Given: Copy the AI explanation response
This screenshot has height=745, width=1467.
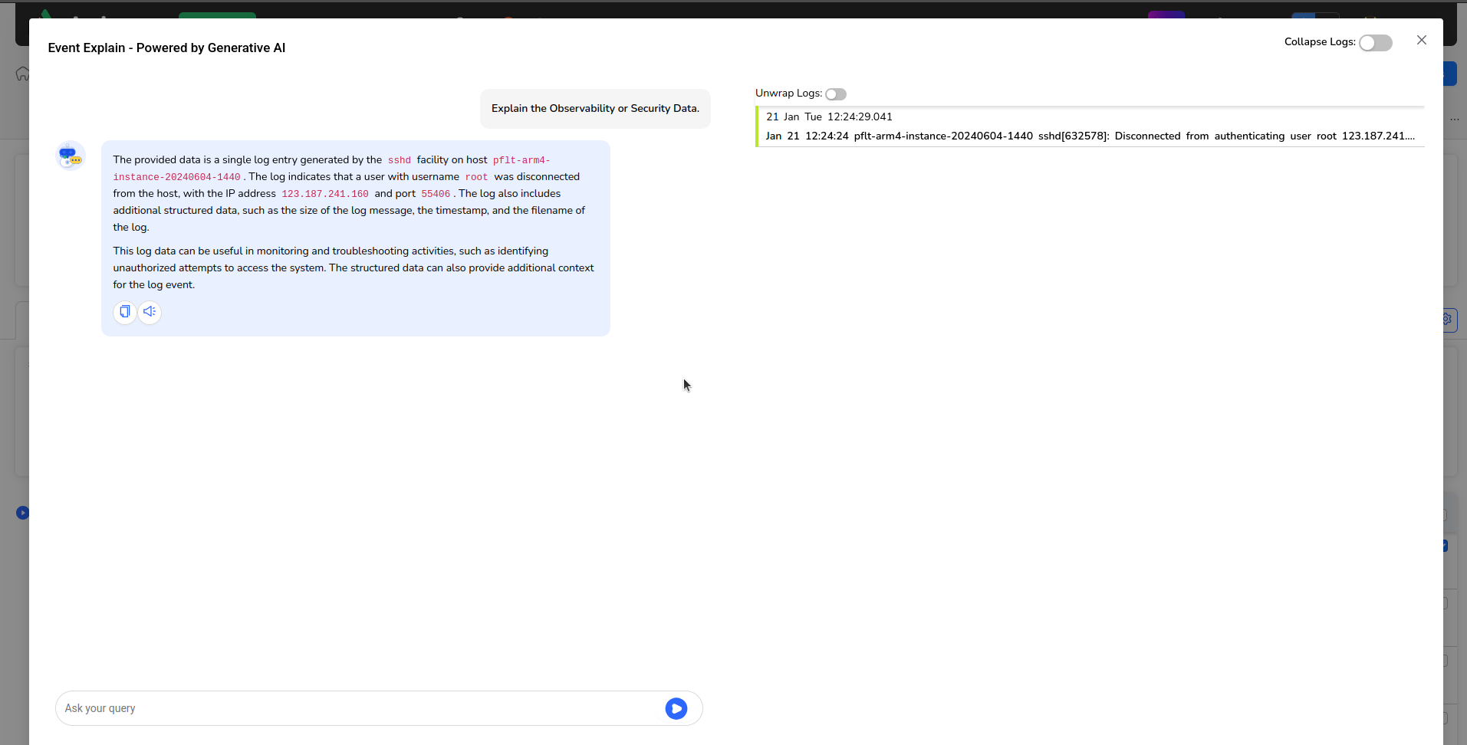Looking at the screenshot, I should coord(124,312).
